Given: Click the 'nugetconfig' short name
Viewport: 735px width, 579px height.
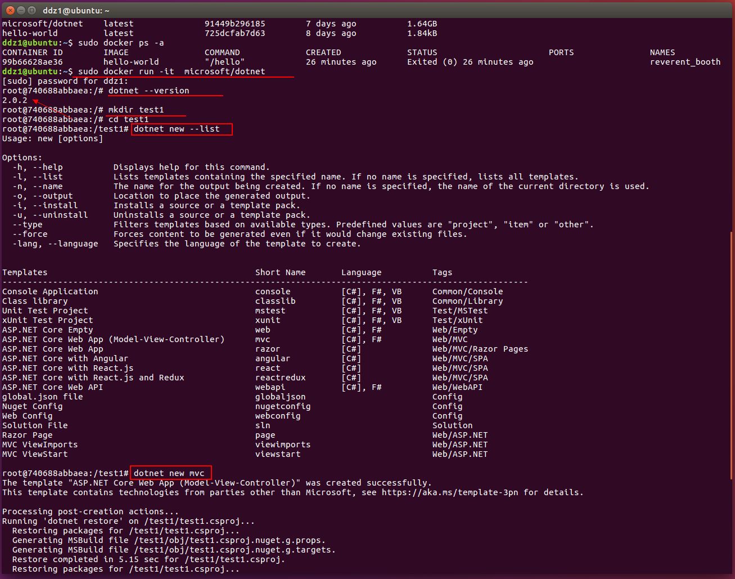Looking at the screenshot, I should [x=283, y=406].
